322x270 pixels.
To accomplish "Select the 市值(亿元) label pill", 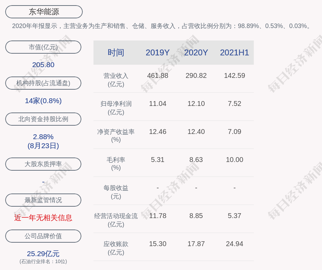I will click(43, 47).
